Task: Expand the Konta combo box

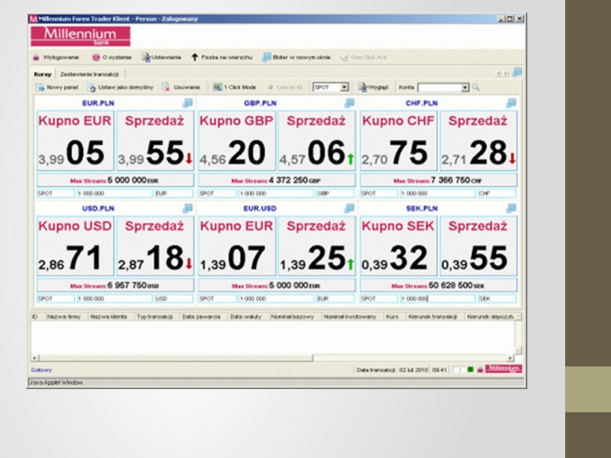Action: tap(465, 88)
